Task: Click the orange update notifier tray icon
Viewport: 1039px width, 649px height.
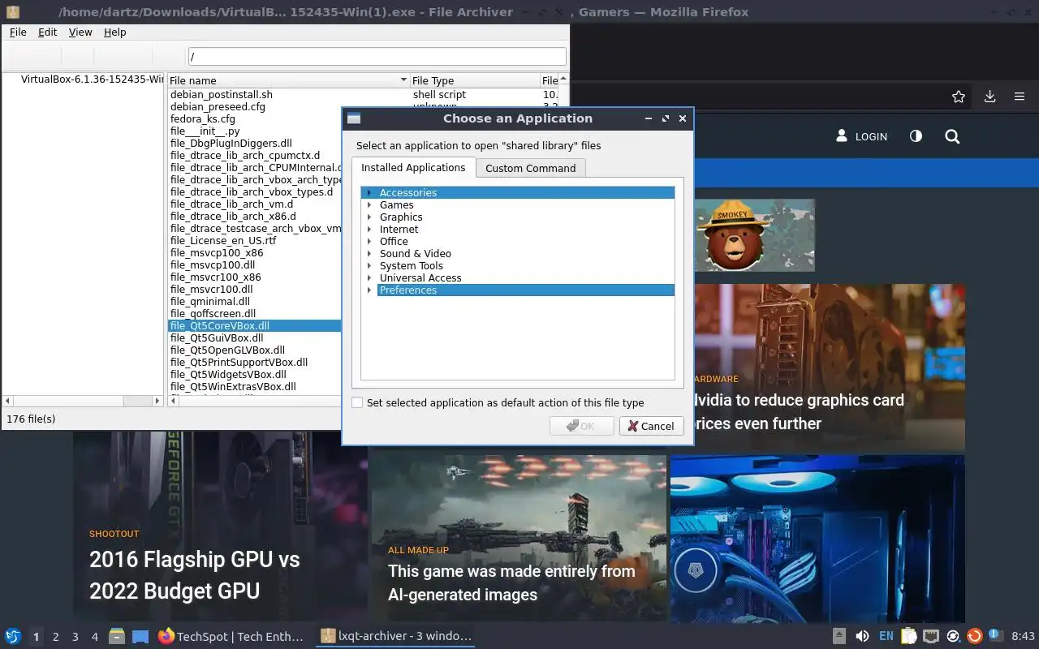Action: click(x=975, y=637)
